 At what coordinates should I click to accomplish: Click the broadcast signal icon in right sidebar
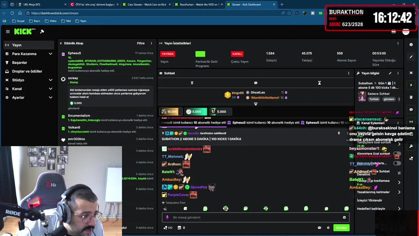coord(411,122)
